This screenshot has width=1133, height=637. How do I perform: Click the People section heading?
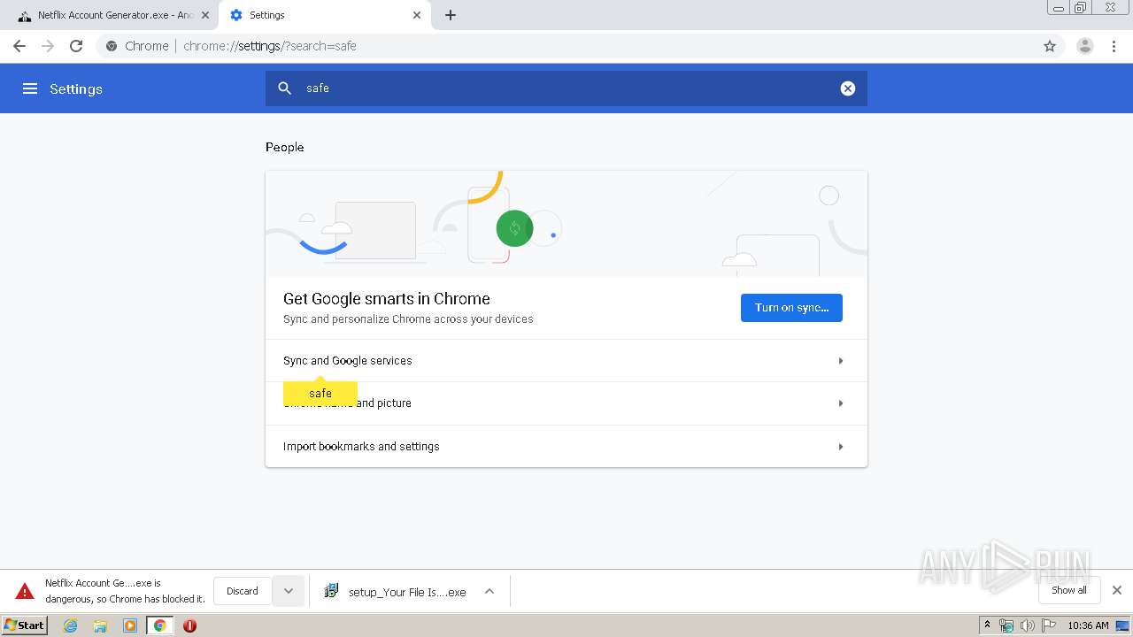285,147
